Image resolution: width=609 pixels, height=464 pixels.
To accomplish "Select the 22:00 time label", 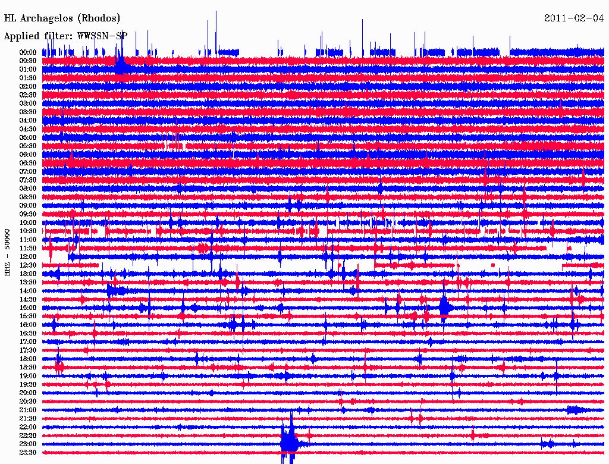I will point(28,427).
